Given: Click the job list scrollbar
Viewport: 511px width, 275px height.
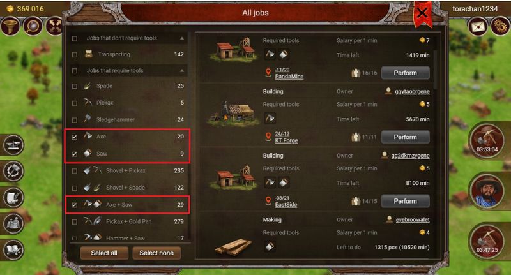Looking at the screenshot, I should 436,70.
